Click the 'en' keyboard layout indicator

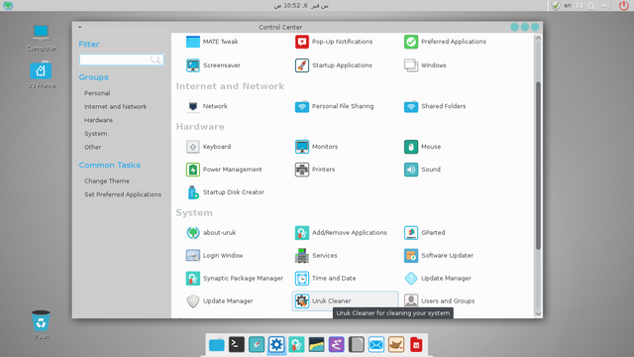tap(568, 5)
